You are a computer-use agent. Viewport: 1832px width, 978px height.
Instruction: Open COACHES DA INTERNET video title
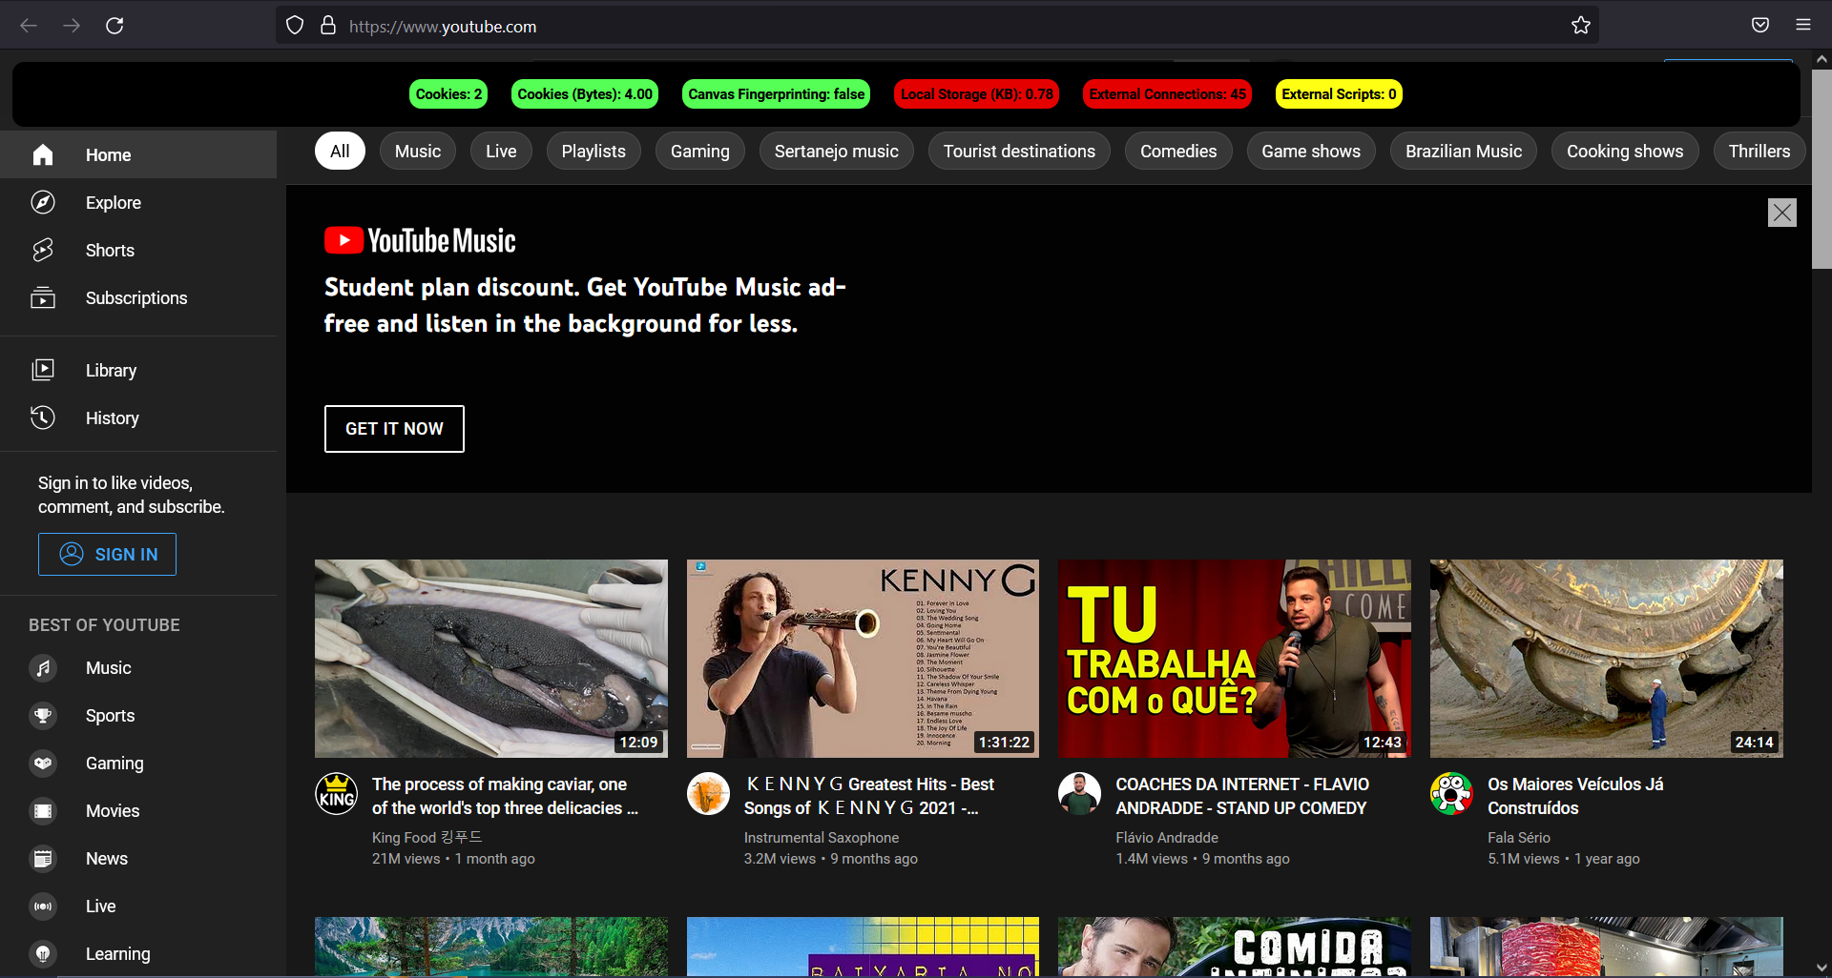tap(1242, 796)
